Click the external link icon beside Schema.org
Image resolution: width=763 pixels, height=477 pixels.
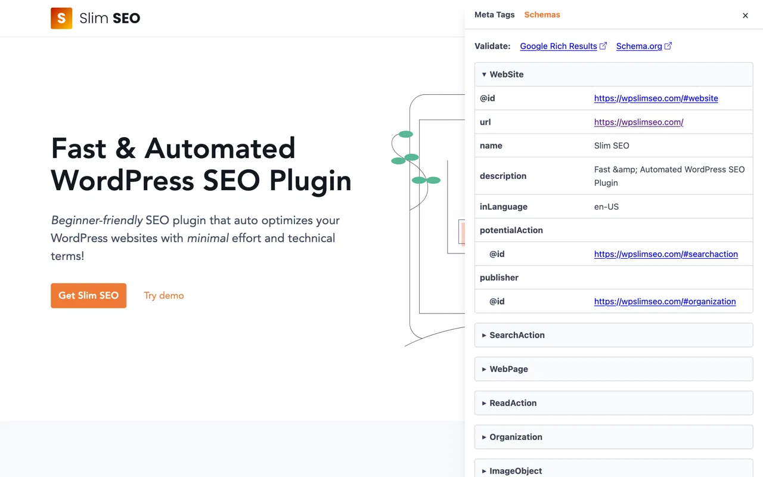click(668, 46)
